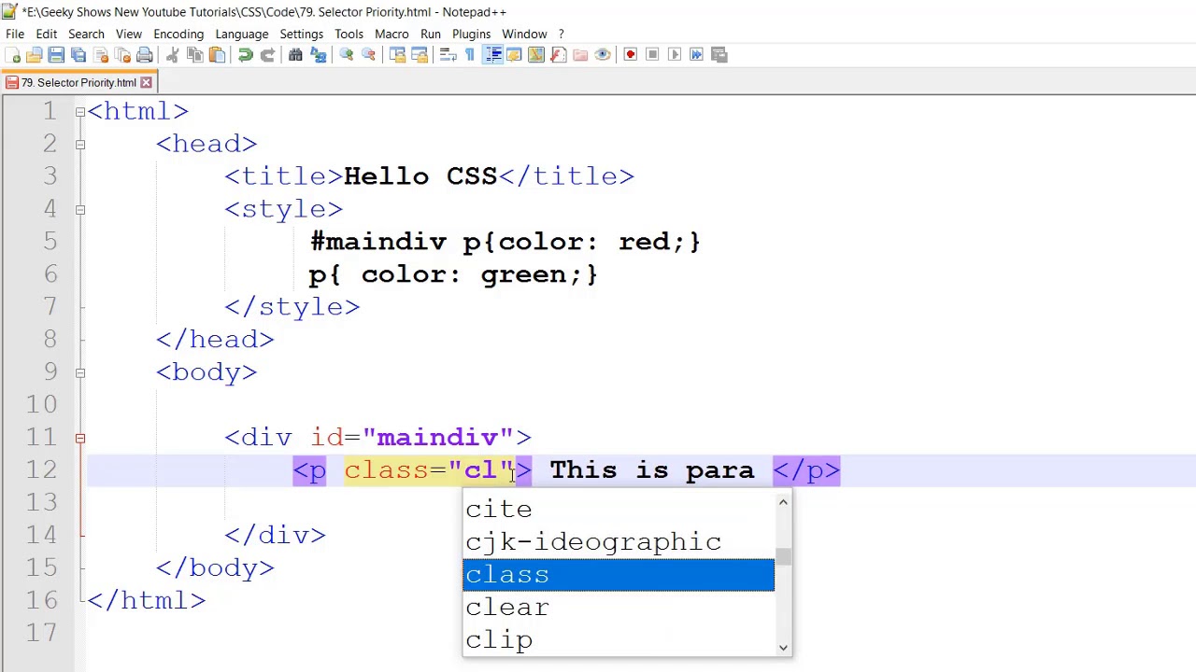Viewport: 1196px width, 672px height.
Task: Choose 'clip' from autocomplete list
Action: (x=619, y=640)
